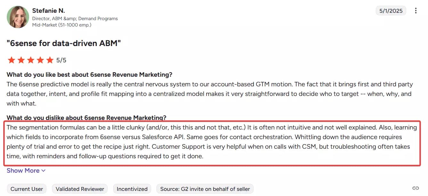Open the three-dot options menu
Image resolution: width=428 pixels, height=196 pixels.
coord(416,11)
